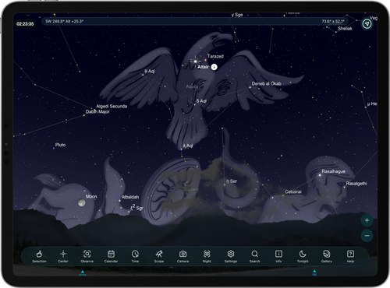Open the Time controls
Image resolution: width=390 pixels, height=288 pixels.
pos(135,256)
